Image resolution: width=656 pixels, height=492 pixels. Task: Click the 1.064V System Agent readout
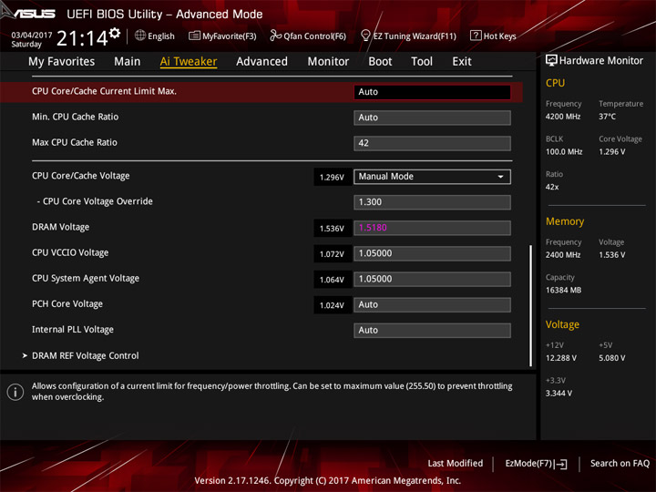332,280
